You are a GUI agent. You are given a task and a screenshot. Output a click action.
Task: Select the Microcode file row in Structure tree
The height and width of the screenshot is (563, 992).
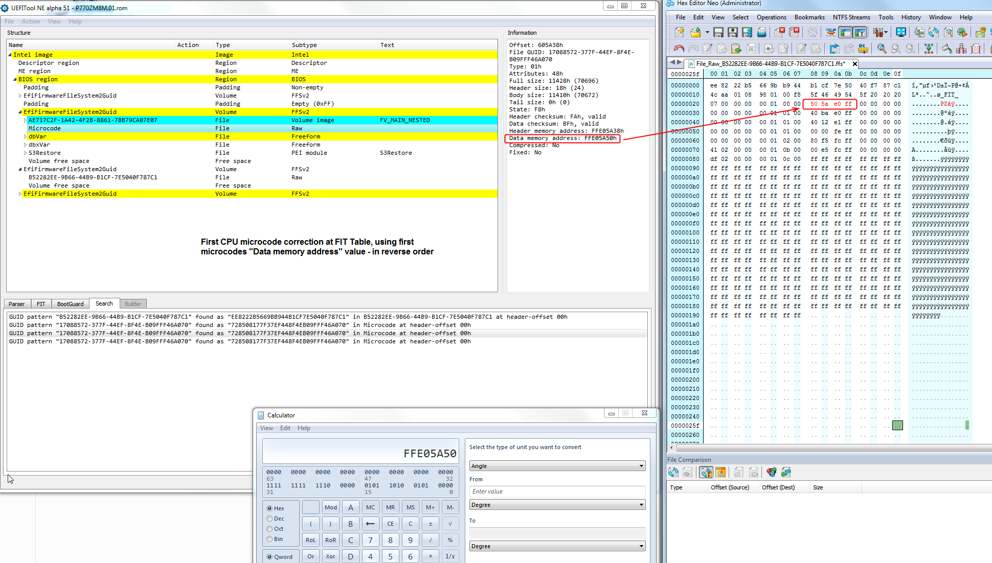253,128
